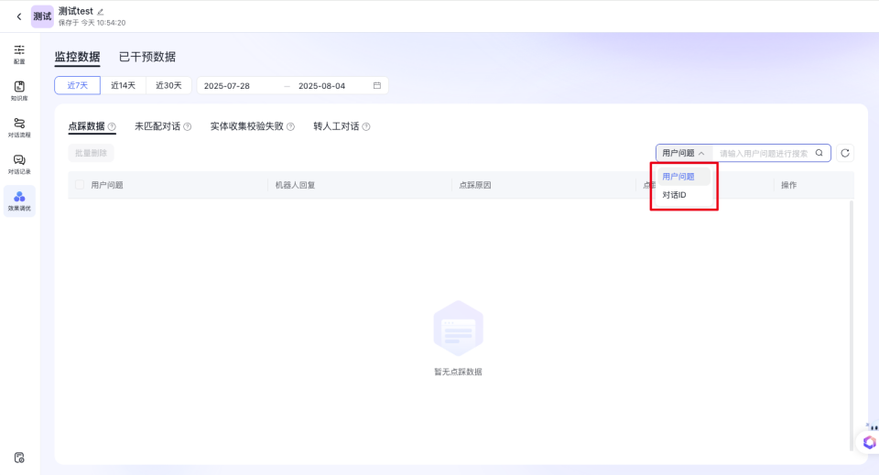Switch to the 实体收集校验失败 tab
Image resolution: width=879 pixels, height=475 pixels.
pyautogui.click(x=247, y=126)
